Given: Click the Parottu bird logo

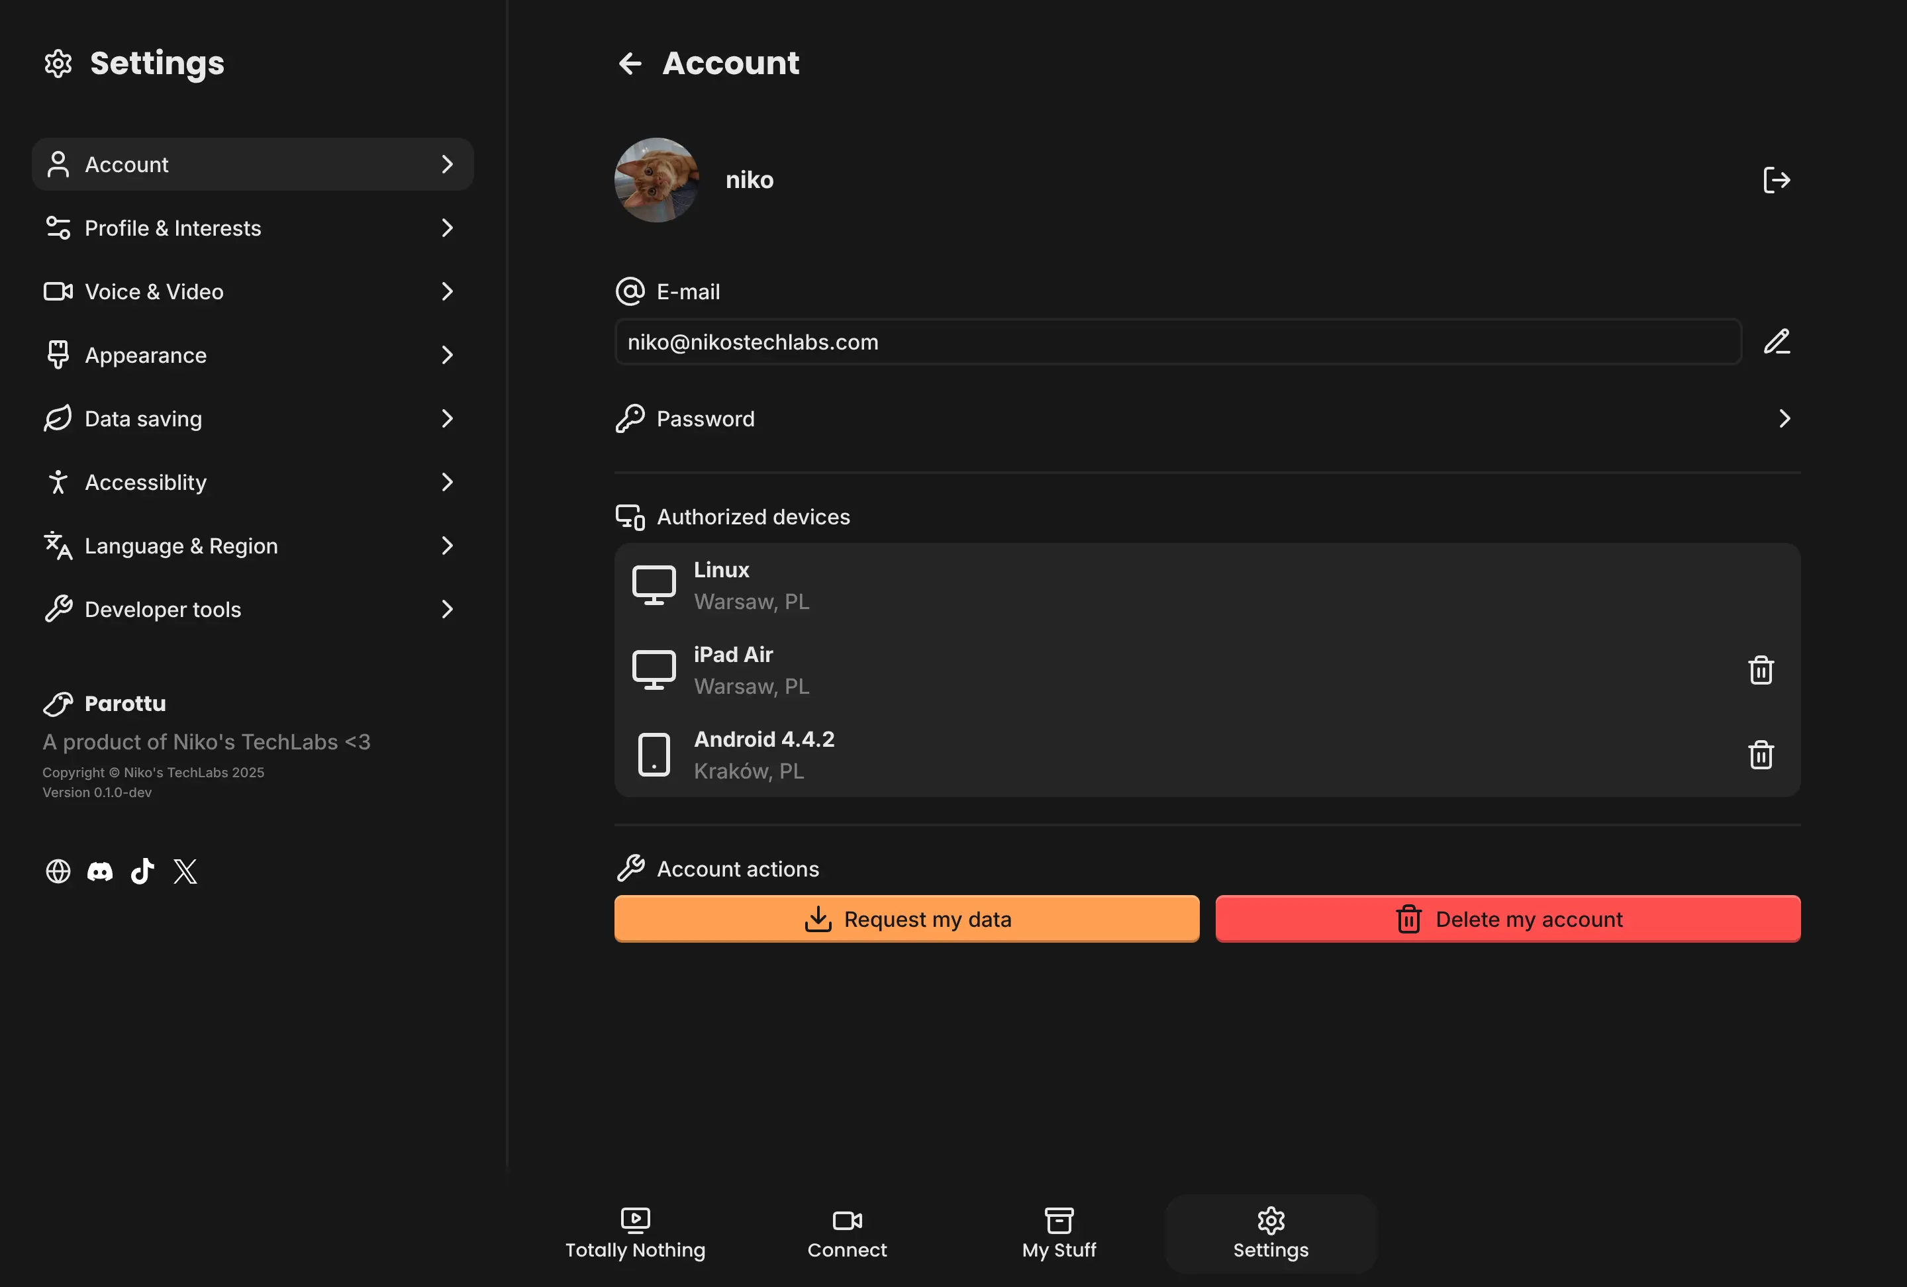Looking at the screenshot, I should 58,704.
